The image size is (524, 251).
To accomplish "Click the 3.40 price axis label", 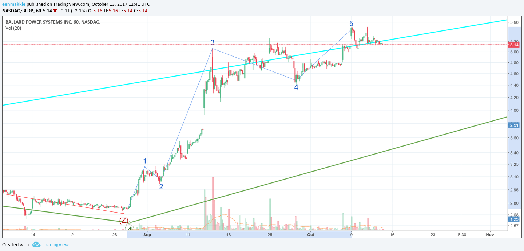I will 514,153.
